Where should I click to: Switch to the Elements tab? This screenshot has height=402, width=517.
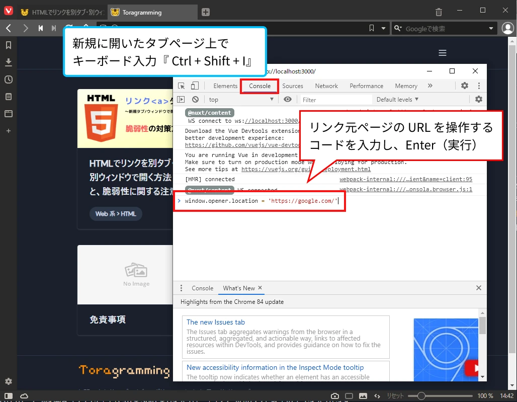(225, 86)
